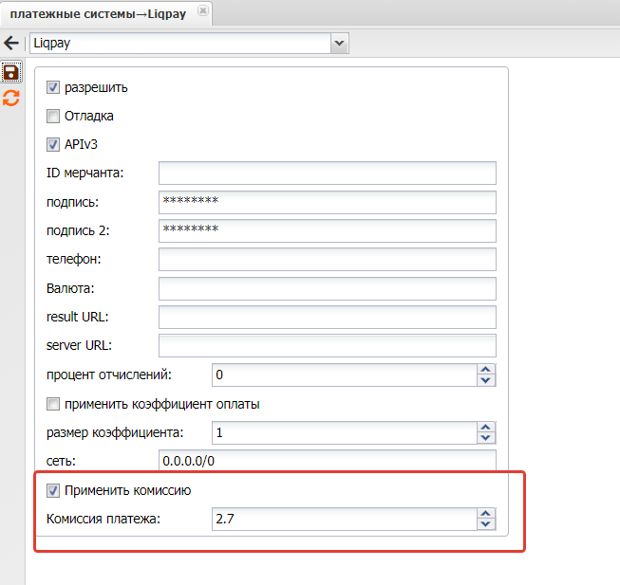
Task: Click the back arrow icon
Action: [11, 43]
